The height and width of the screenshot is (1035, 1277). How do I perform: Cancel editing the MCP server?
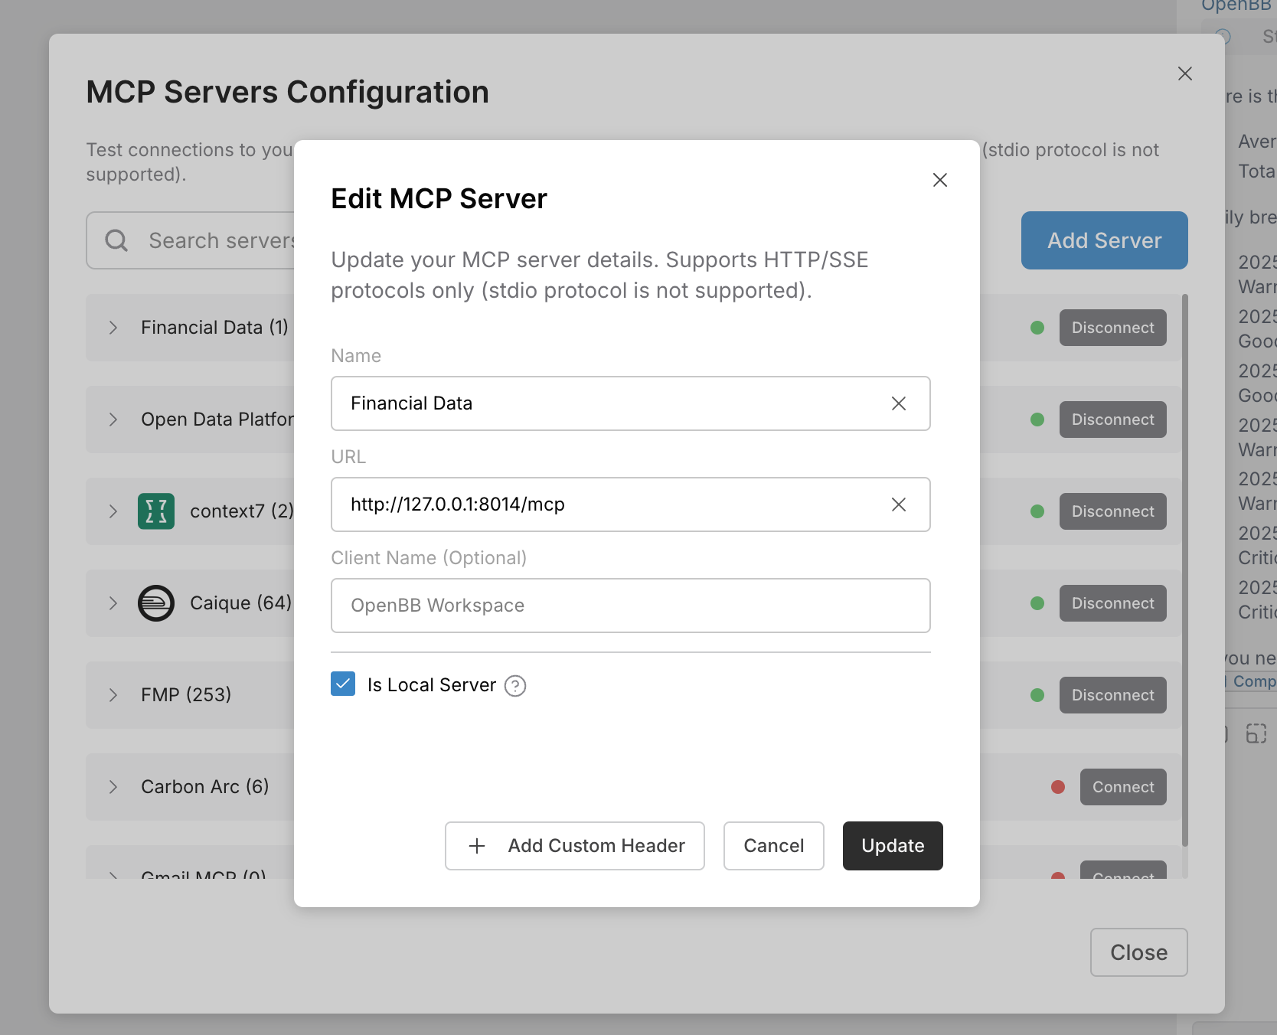tap(773, 846)
